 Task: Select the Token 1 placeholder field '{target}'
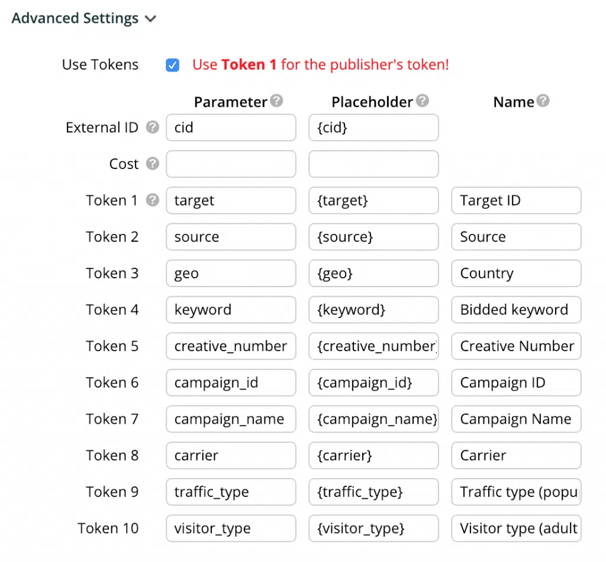[373, 200]
